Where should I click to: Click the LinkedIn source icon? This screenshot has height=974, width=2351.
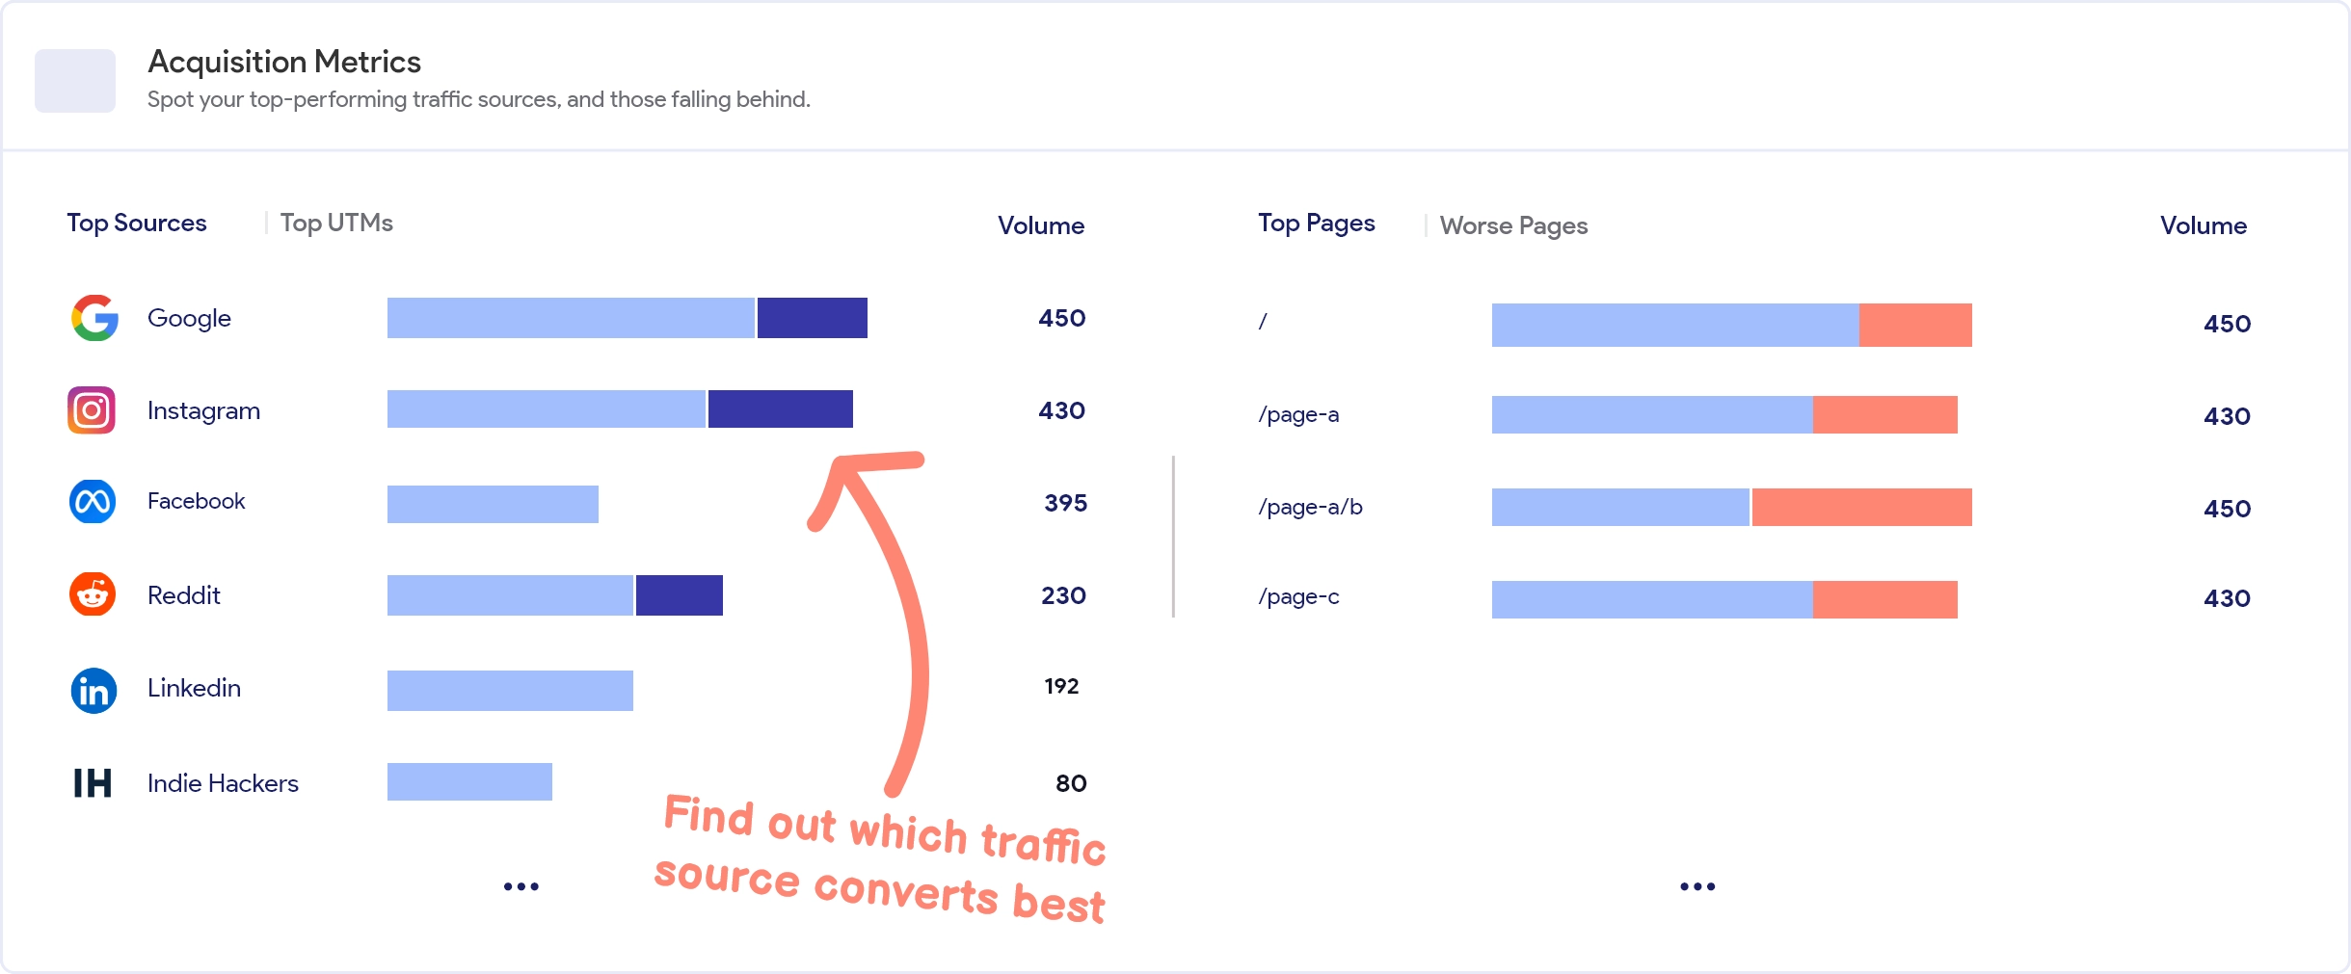pyautogui.click(x=93, y=689)
